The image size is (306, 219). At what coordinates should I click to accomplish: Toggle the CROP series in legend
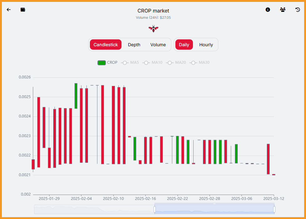107,62
